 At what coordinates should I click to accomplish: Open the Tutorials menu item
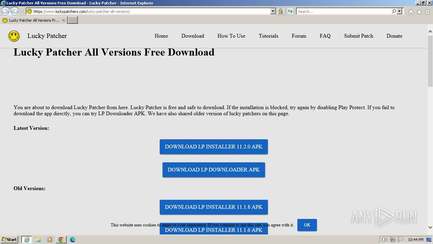(x=269, y=36)
